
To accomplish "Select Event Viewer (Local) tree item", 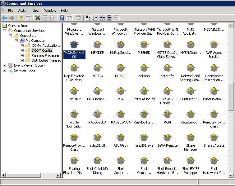I will coord(29,65).
